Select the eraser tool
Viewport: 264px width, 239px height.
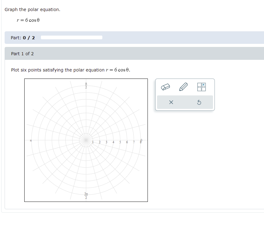tap(165, 87)
